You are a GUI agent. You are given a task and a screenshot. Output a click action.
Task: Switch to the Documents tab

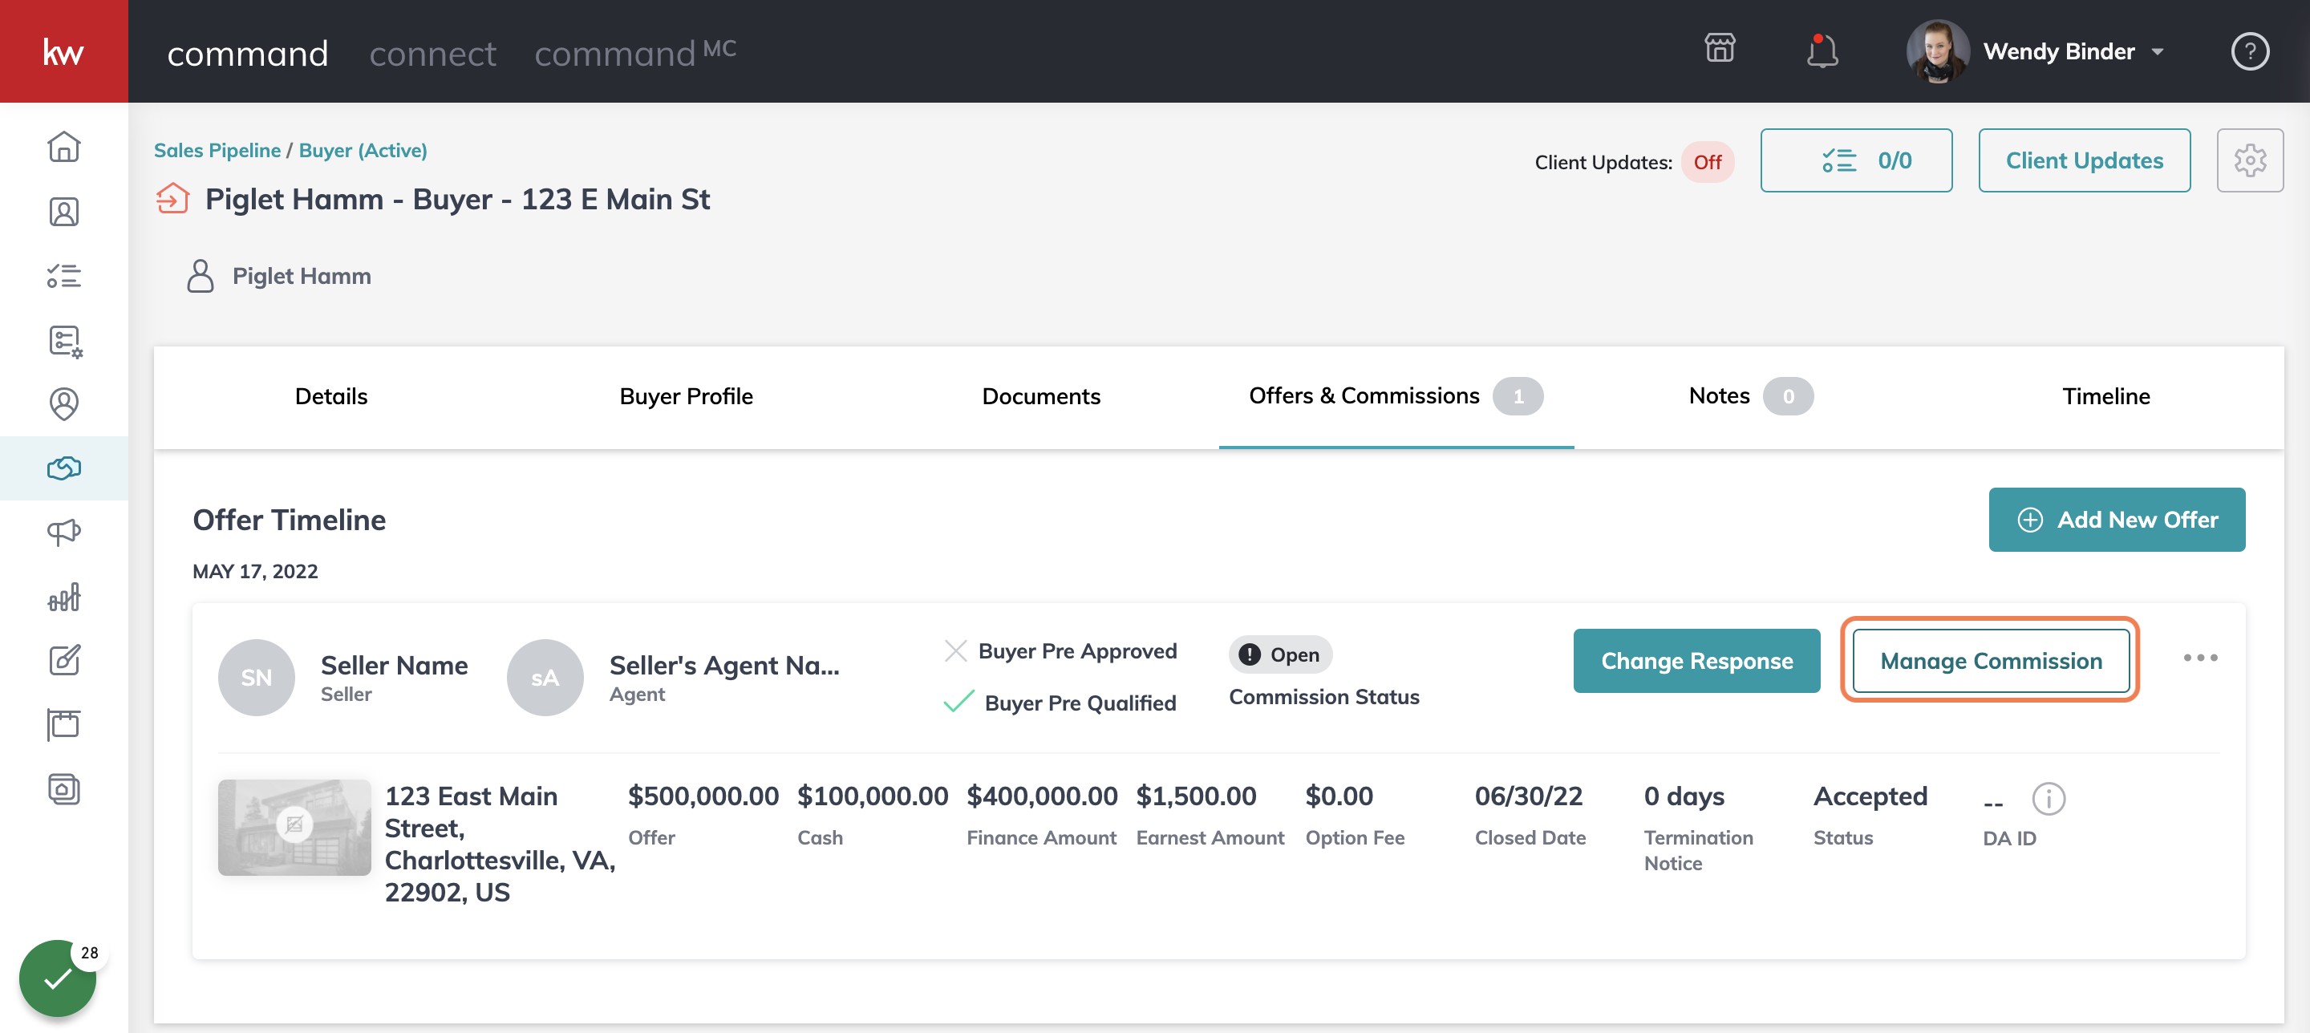(x=1040, y=396)
